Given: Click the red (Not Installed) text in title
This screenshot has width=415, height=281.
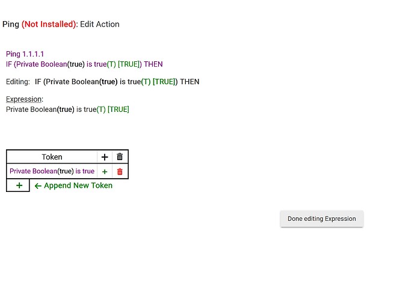Looking at the screenshot, I should 49,25.
